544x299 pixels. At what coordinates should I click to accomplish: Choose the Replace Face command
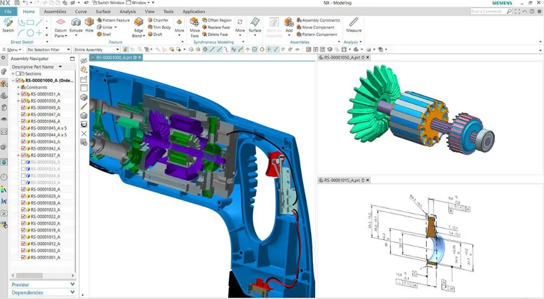pos(216,27)
